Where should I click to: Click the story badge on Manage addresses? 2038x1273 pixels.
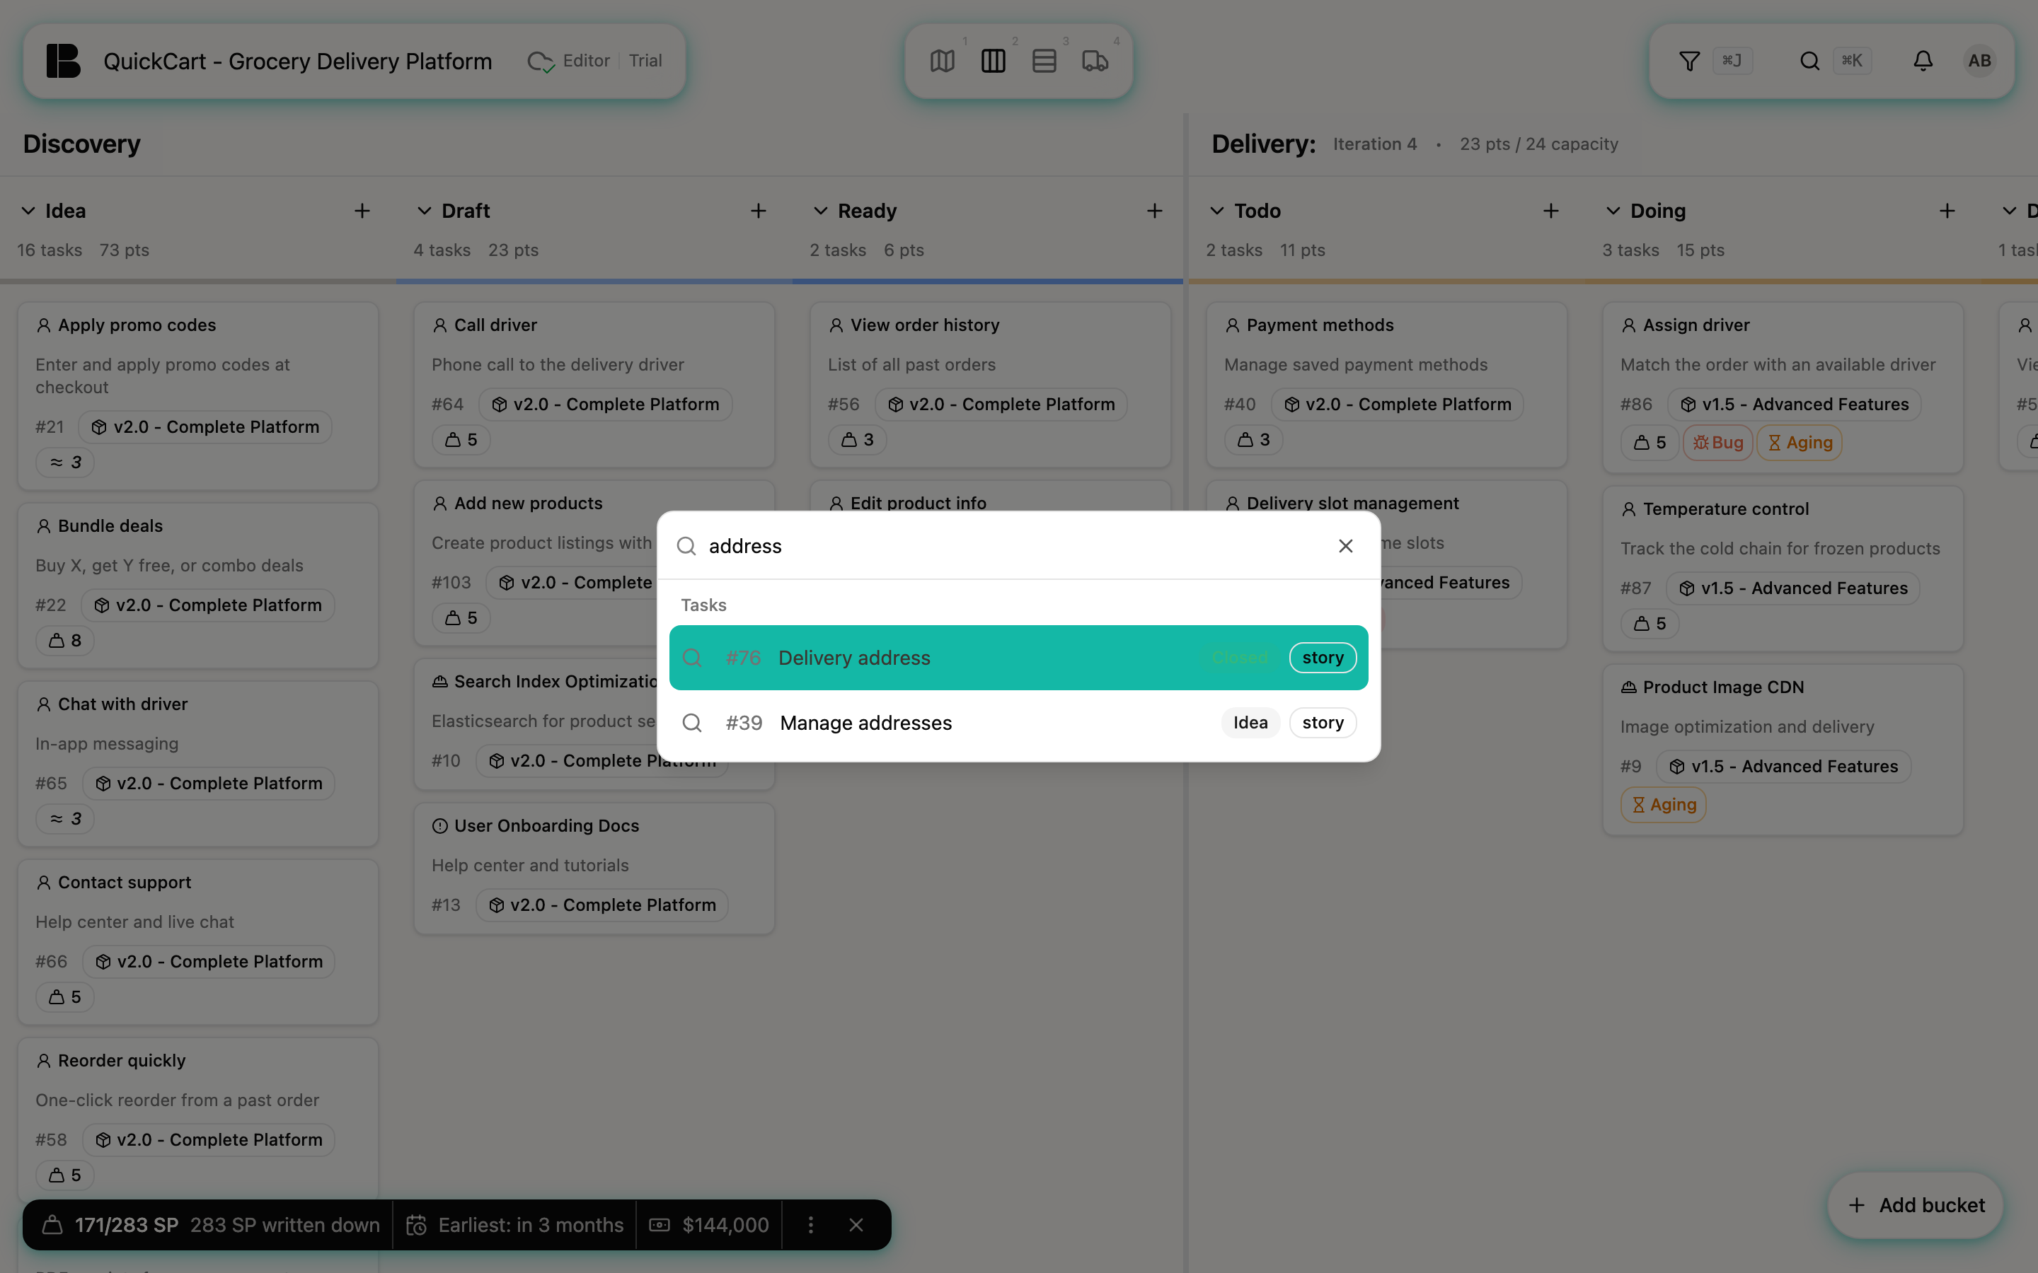[1322, 722]
